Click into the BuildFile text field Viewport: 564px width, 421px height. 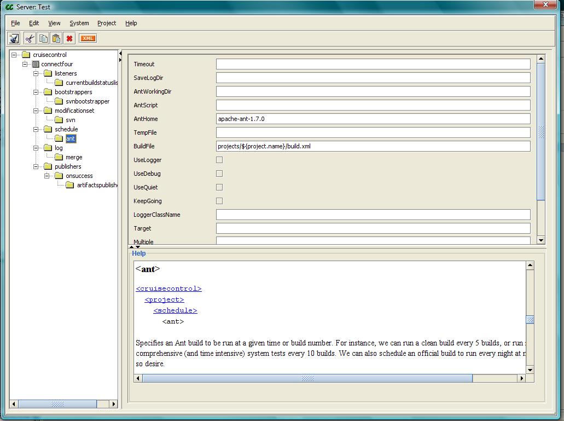[373, 146]
